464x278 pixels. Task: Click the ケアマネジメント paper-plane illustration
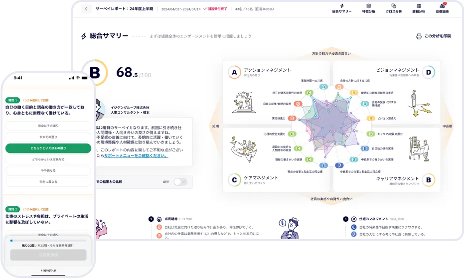tap(244, 149)
